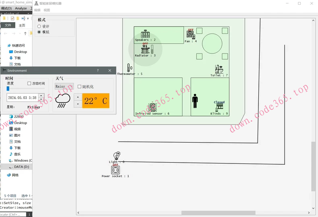Open the 调试(D) menu
This screenshot has width=318, height=217.
pyautogui.click(x=6, y=8)
